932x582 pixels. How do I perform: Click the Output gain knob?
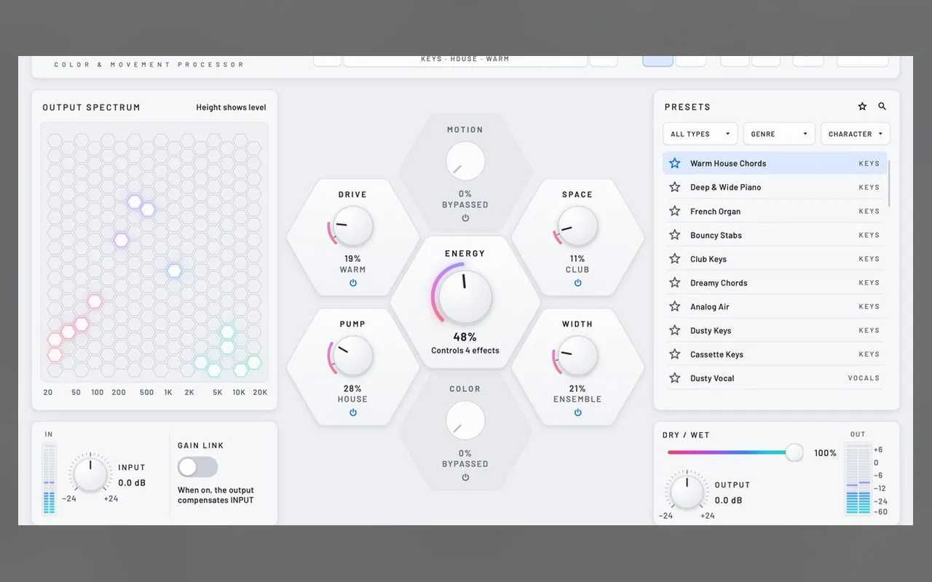coord(687,491)
